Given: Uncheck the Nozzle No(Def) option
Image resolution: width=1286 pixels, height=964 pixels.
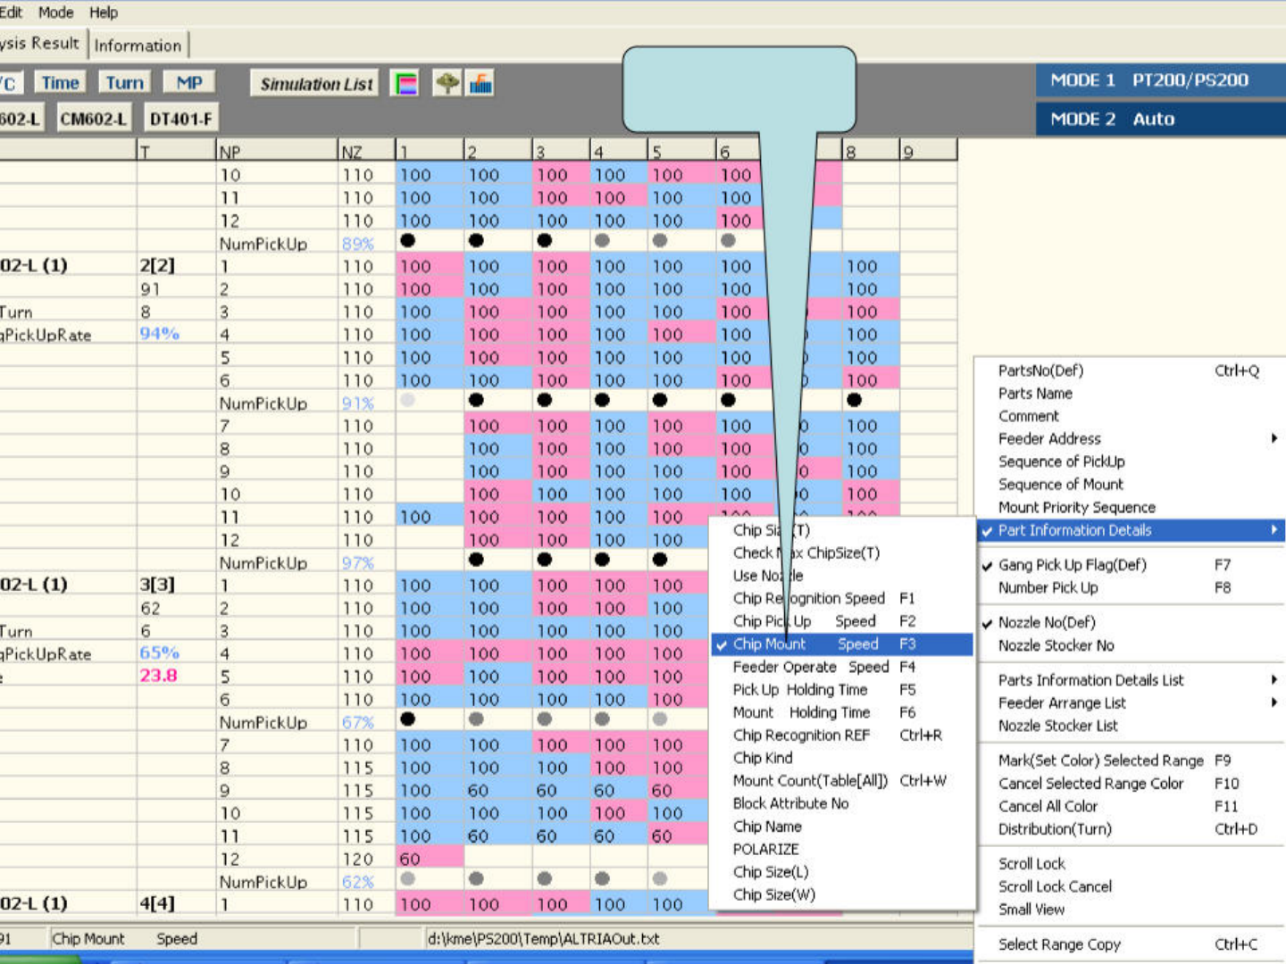Looking at the screenshot, I should pyautogui.click(x=1046, y=623).
